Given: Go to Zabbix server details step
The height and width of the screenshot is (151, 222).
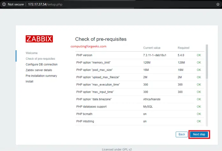Looking at the screenshot, I should click(x=39, y=70).
